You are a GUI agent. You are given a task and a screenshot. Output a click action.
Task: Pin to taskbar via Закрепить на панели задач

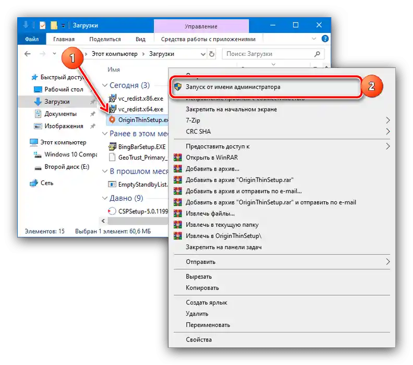282,247
